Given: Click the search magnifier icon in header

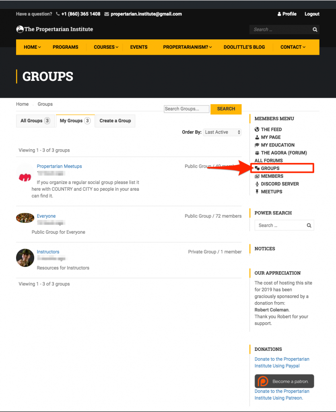Looking at the screenshot, I should (x=315, y=29).
